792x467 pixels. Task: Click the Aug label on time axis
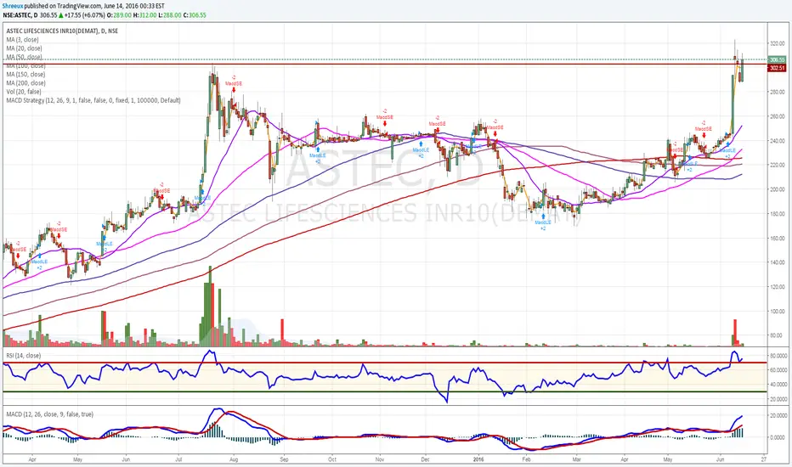[x=234, y=459]
